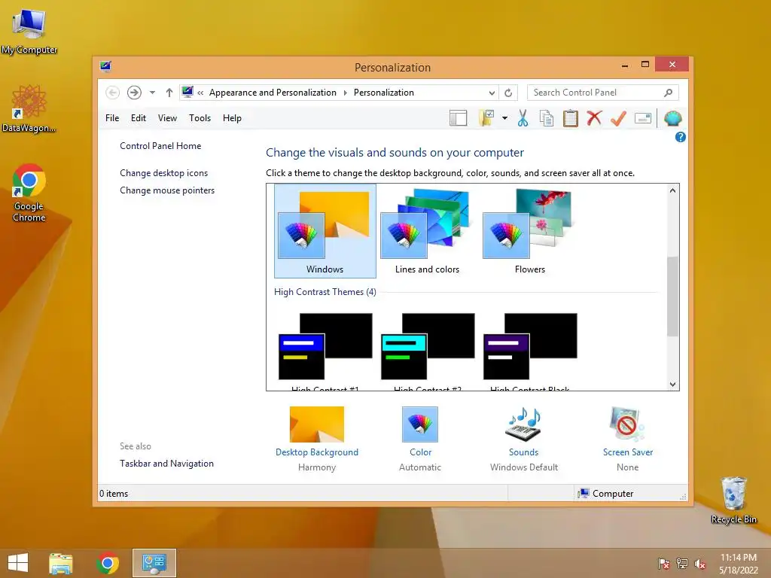Go up one level with the Up arrow

[x=169, y=93]
